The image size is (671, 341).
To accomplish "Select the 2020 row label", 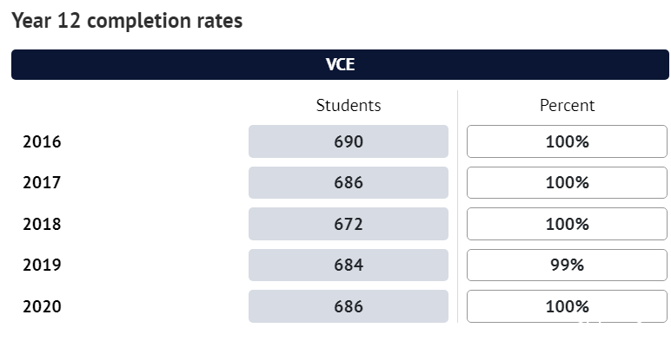I will [x=42, y=306].
